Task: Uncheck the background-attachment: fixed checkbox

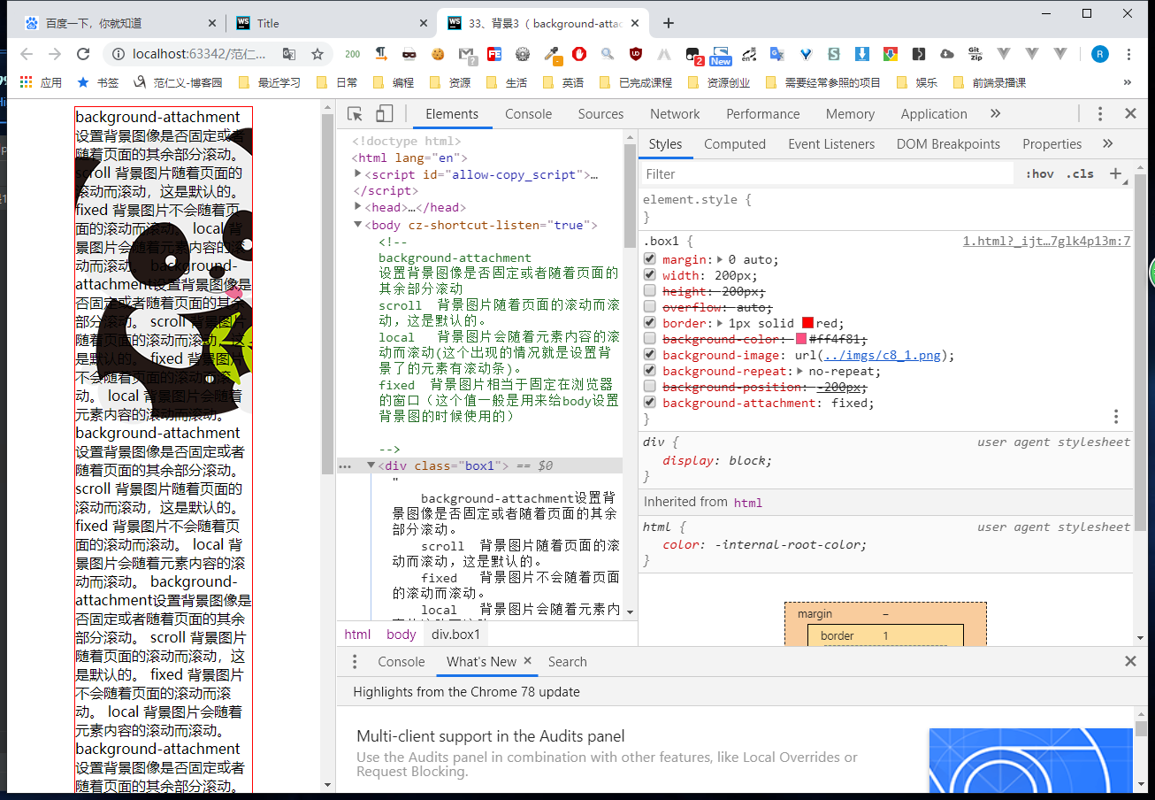Action: pos(650,403)
